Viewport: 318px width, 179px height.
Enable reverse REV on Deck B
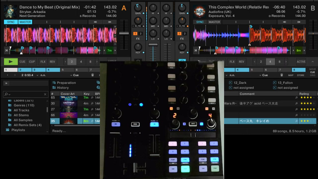coord(241,62)
